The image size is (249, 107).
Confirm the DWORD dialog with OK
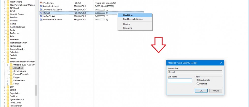pyautogui.click(x=201, y=91)
